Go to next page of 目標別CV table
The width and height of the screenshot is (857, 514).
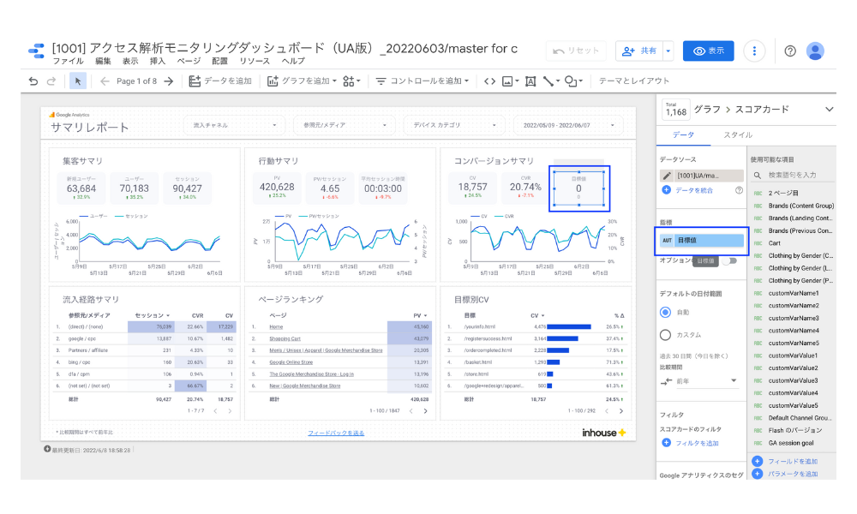click(x=620, y=410)
